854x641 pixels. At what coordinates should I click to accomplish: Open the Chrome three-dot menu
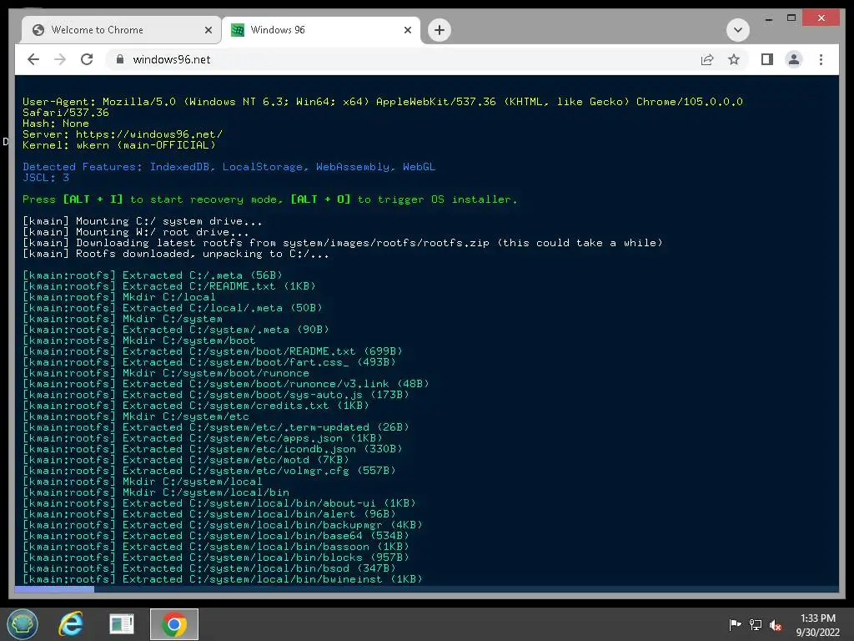click(x=821, y=59)
